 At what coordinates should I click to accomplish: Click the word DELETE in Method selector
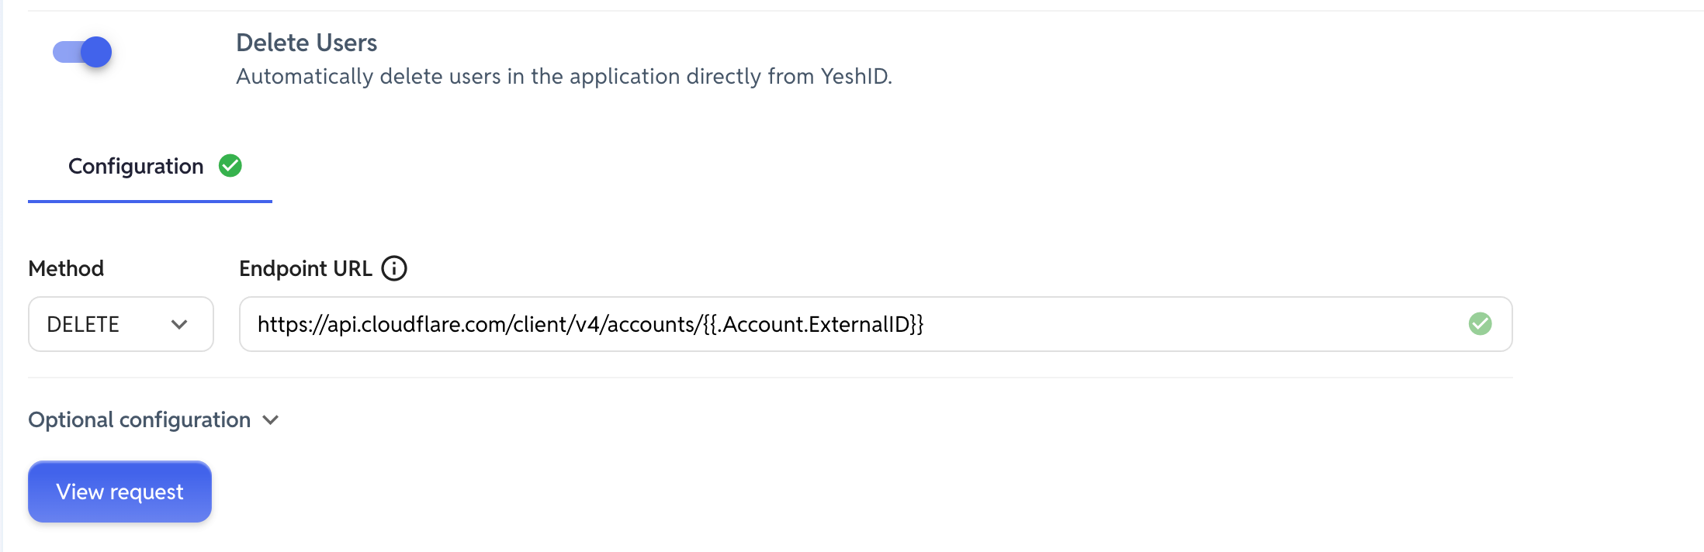[83, 324]
